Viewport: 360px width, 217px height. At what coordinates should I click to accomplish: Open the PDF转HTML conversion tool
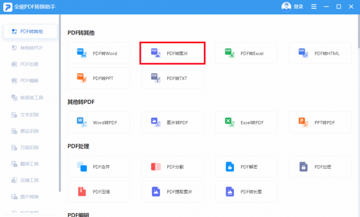coord(320,53)
